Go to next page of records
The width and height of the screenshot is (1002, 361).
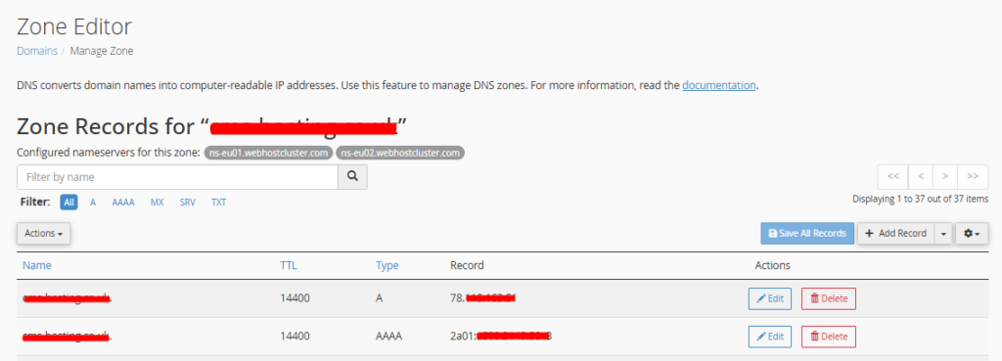[944, 176]
